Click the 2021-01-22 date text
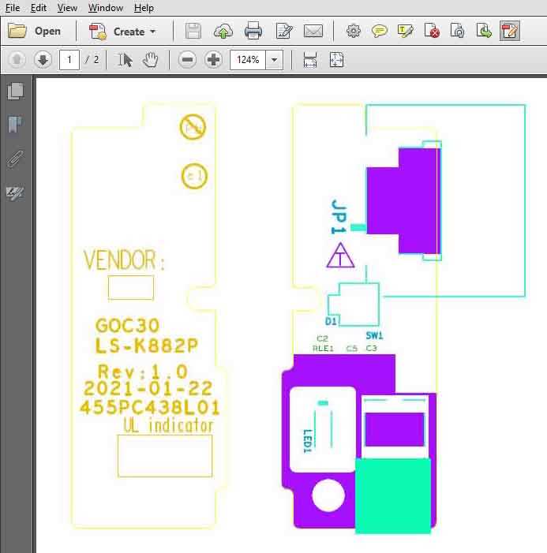Viewport: 547px width, 553px height. click(x=148, y=389)
